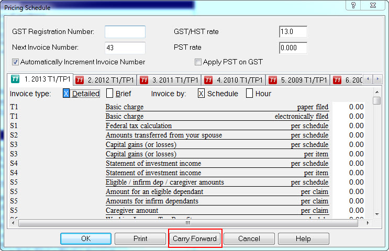Toggle Automatically Increment Invoice Number checkbox

[15, 62]
